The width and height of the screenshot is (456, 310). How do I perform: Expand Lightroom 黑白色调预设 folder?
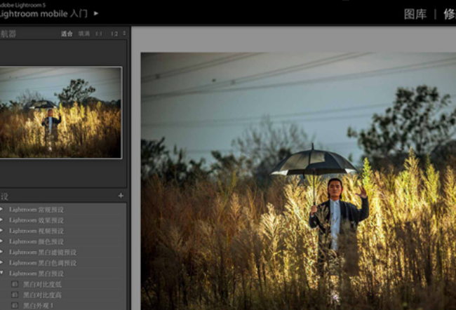2,262
